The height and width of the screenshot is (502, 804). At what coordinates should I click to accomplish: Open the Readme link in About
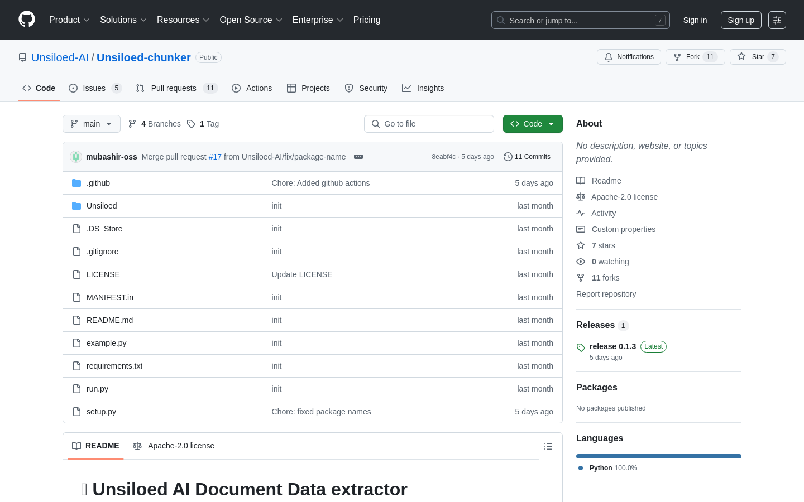coord(599,181)
